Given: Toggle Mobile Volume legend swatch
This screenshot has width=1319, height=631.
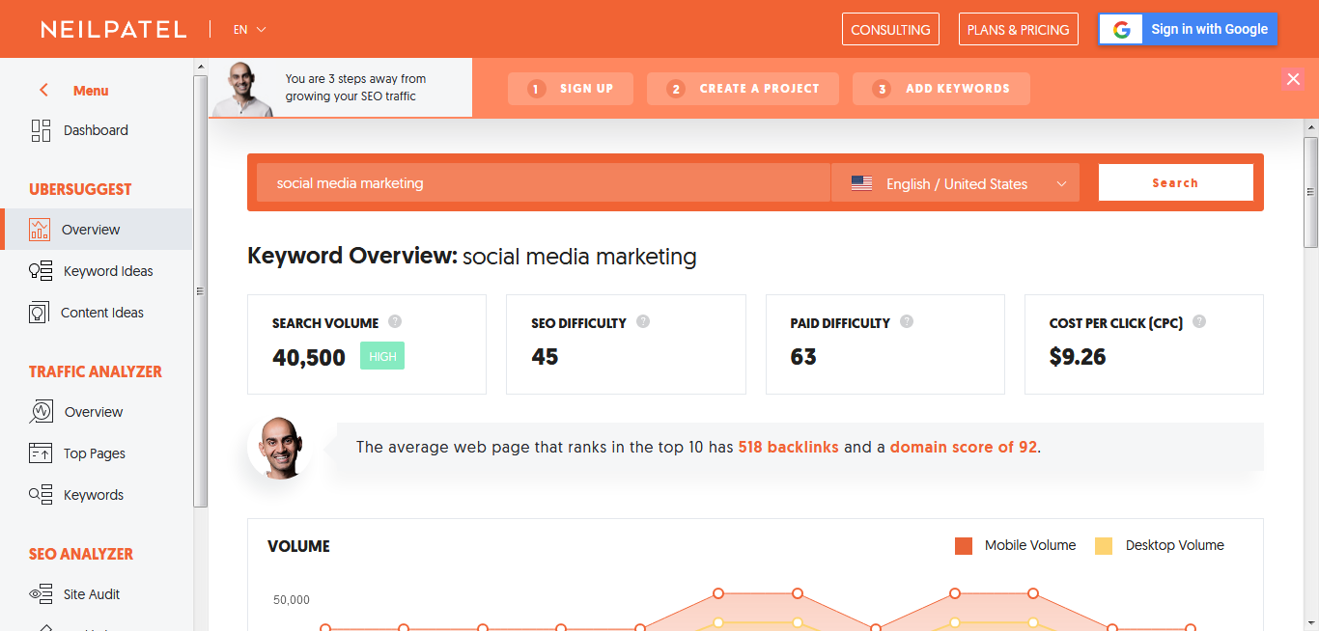Looking at the screenshot, I should [x=964, y=546].
